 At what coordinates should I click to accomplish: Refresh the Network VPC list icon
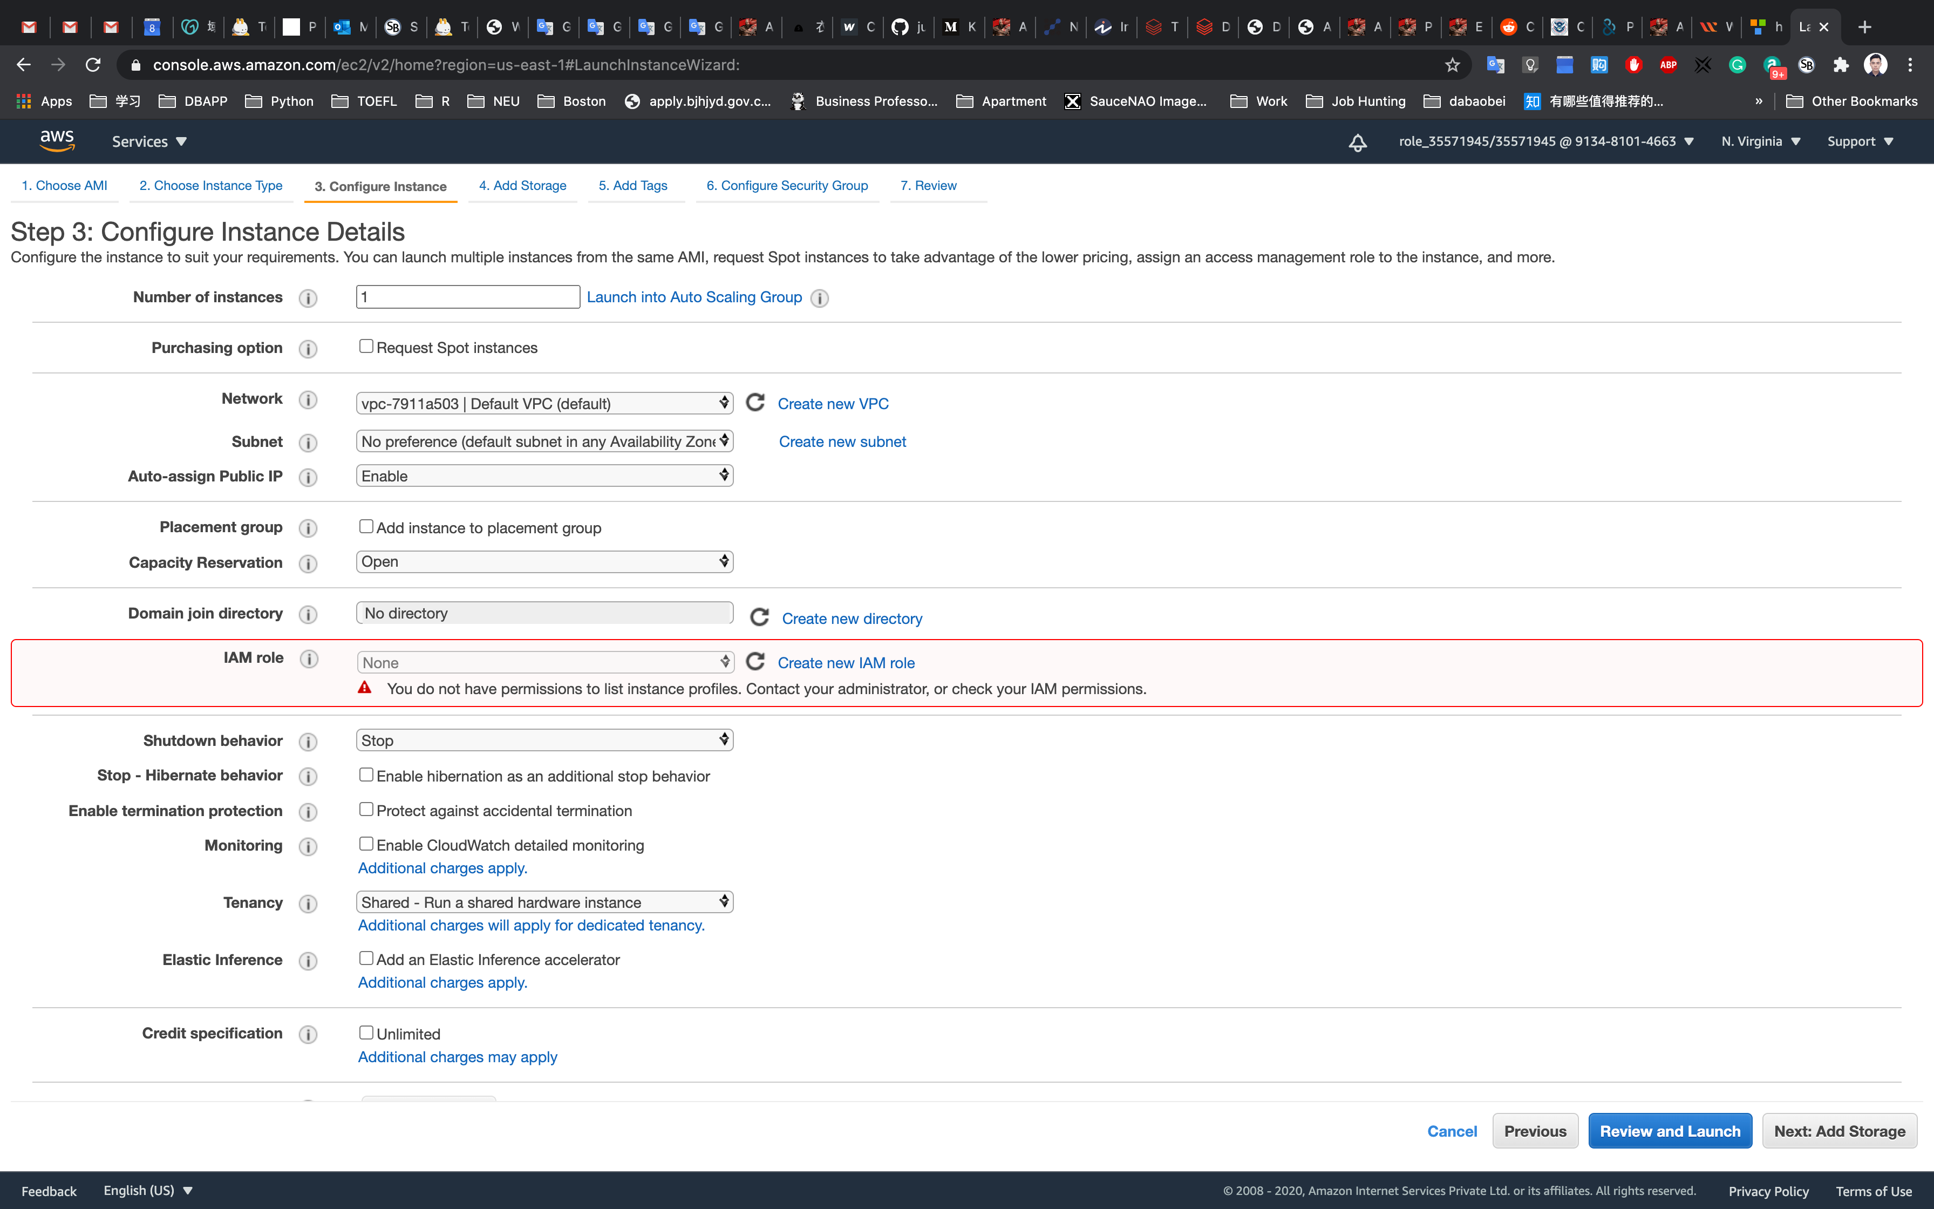click(x=755, y=402)
